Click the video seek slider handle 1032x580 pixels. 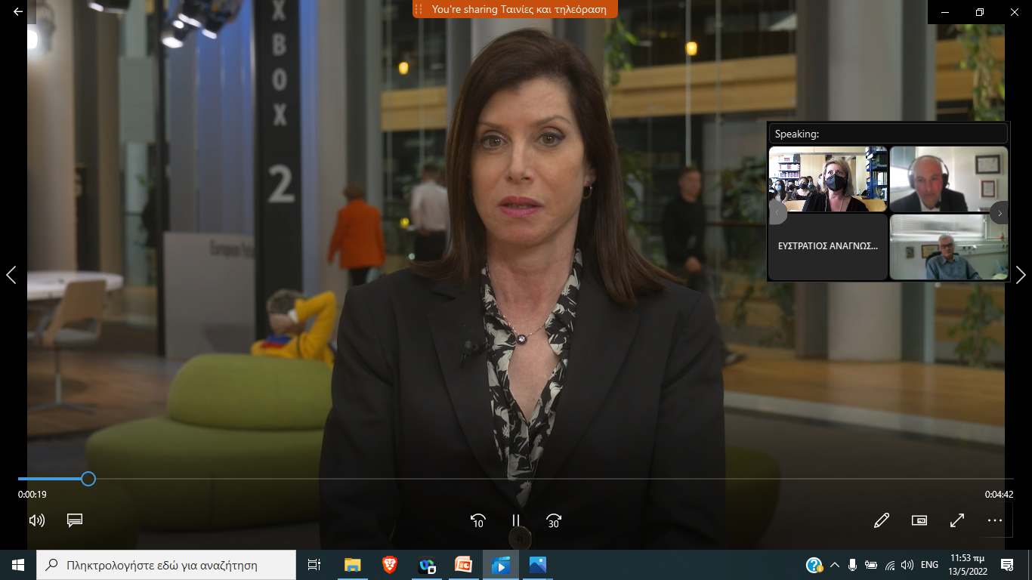click(x=88, y=479)
